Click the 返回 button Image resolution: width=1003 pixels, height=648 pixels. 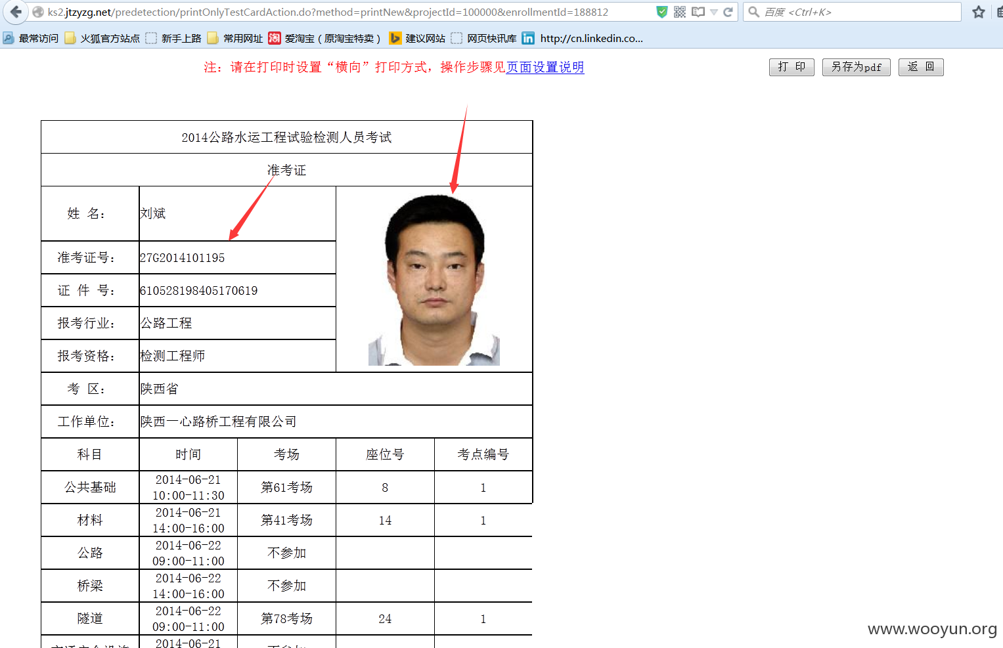coord(921,67)
